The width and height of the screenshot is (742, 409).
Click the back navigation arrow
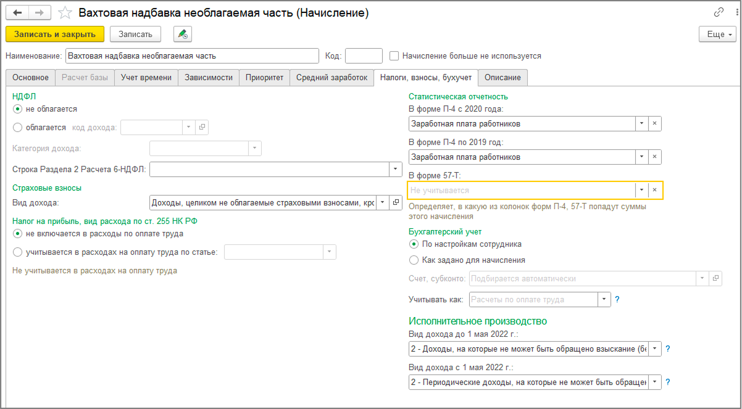pyautogui.click(x=18, y=12)
